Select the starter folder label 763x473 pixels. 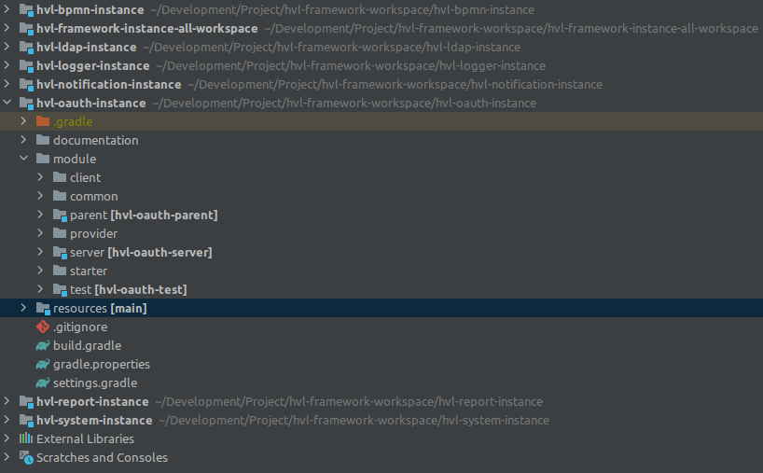click(x=89, y=271)
